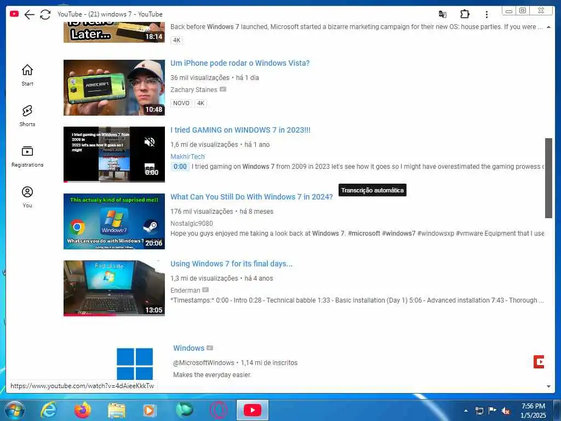Open the pink circle taskbar app

218,410
